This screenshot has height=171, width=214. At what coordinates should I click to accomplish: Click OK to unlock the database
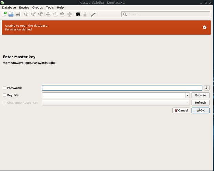200,110
